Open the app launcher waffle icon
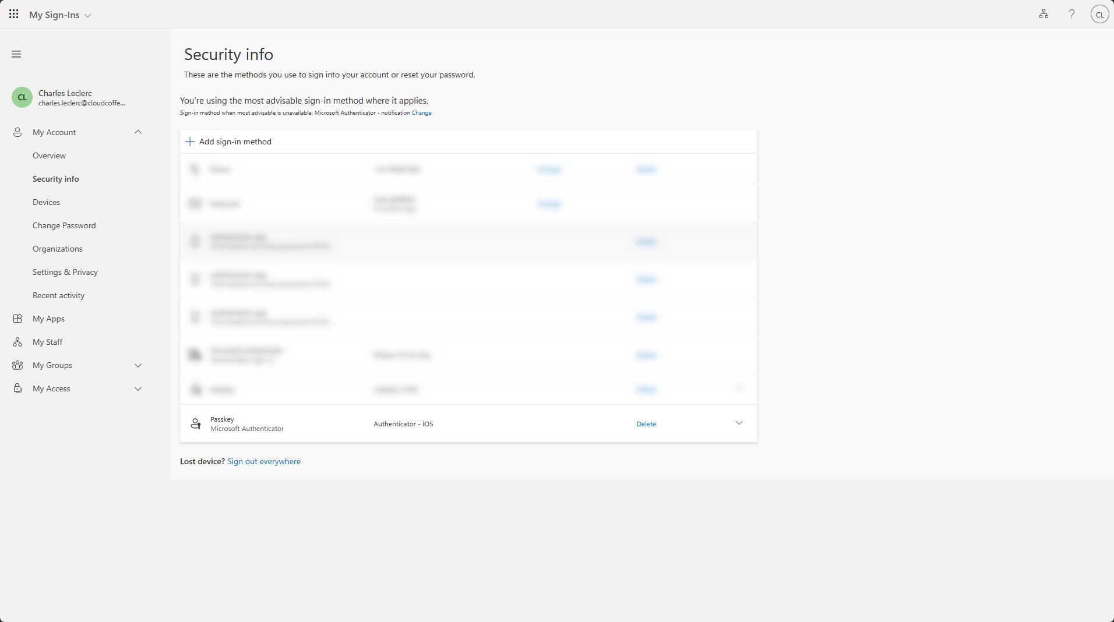The image size is (1114, 622). click(x=14, y=14)
